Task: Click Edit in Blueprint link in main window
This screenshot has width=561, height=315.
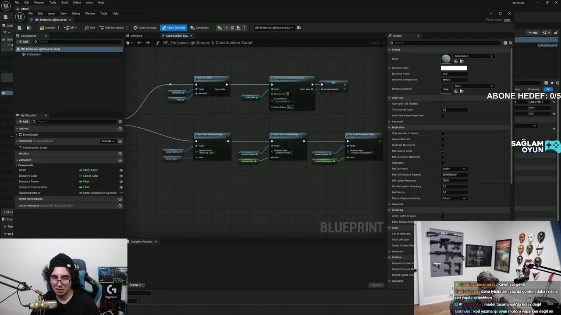Action: click(x=547, y=45)
